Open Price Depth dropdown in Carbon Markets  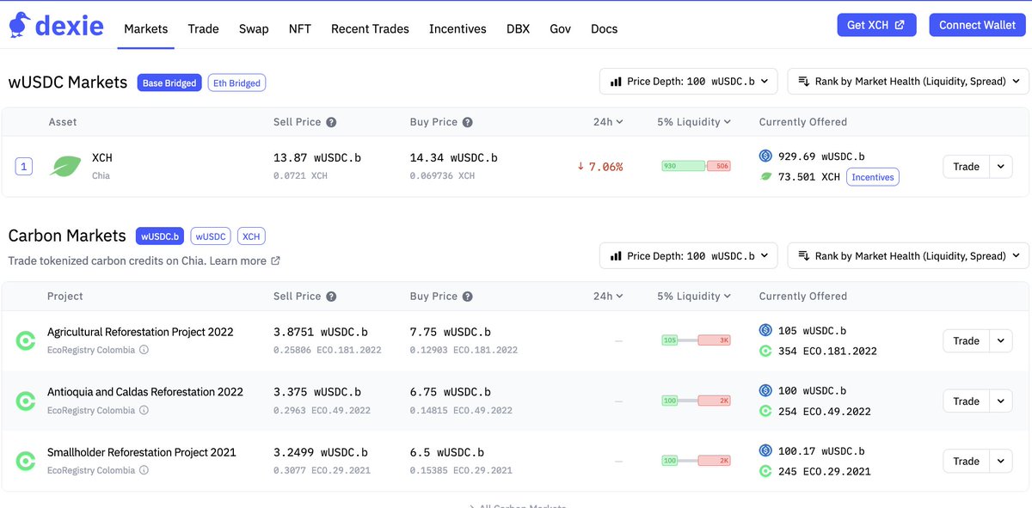tap(689, 256)
